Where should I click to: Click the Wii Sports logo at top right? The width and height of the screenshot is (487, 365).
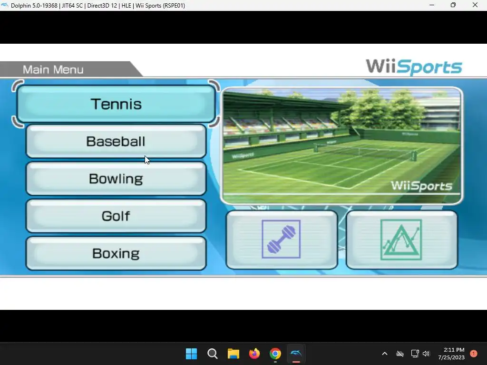click(x=414, y=67)
